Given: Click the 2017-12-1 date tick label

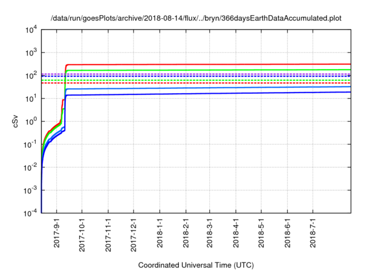Looking at the screenshot, I should [x=134, y=235].
